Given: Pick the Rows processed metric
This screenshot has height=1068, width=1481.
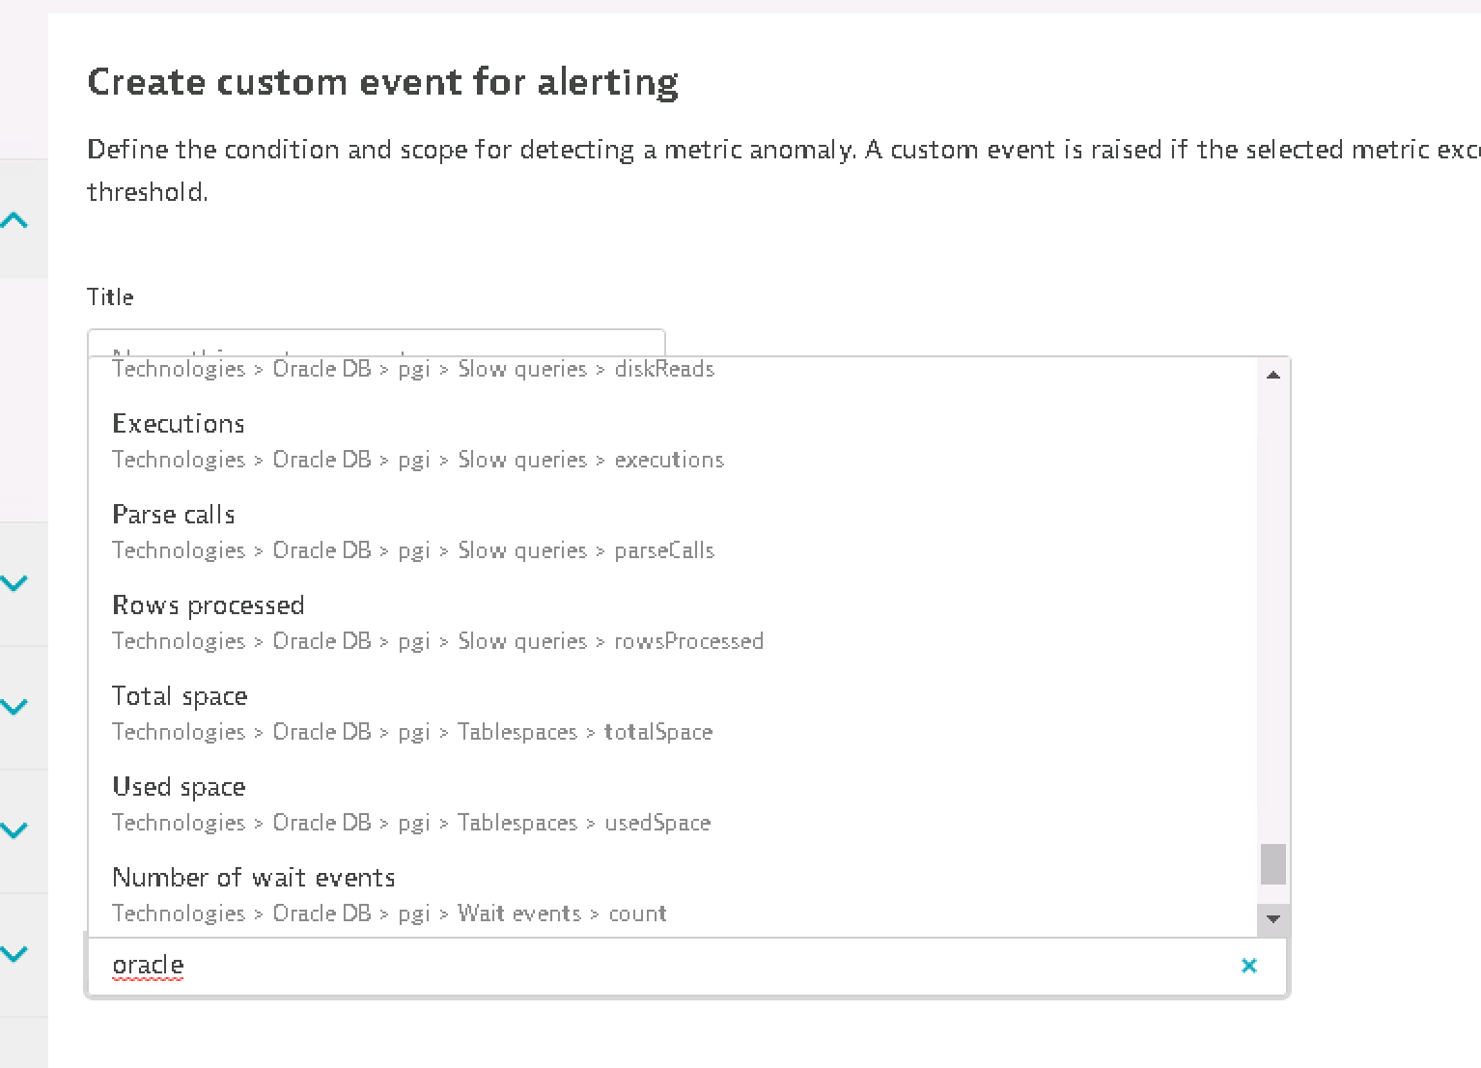Looking at the screenshot, I should coord(209,605).
